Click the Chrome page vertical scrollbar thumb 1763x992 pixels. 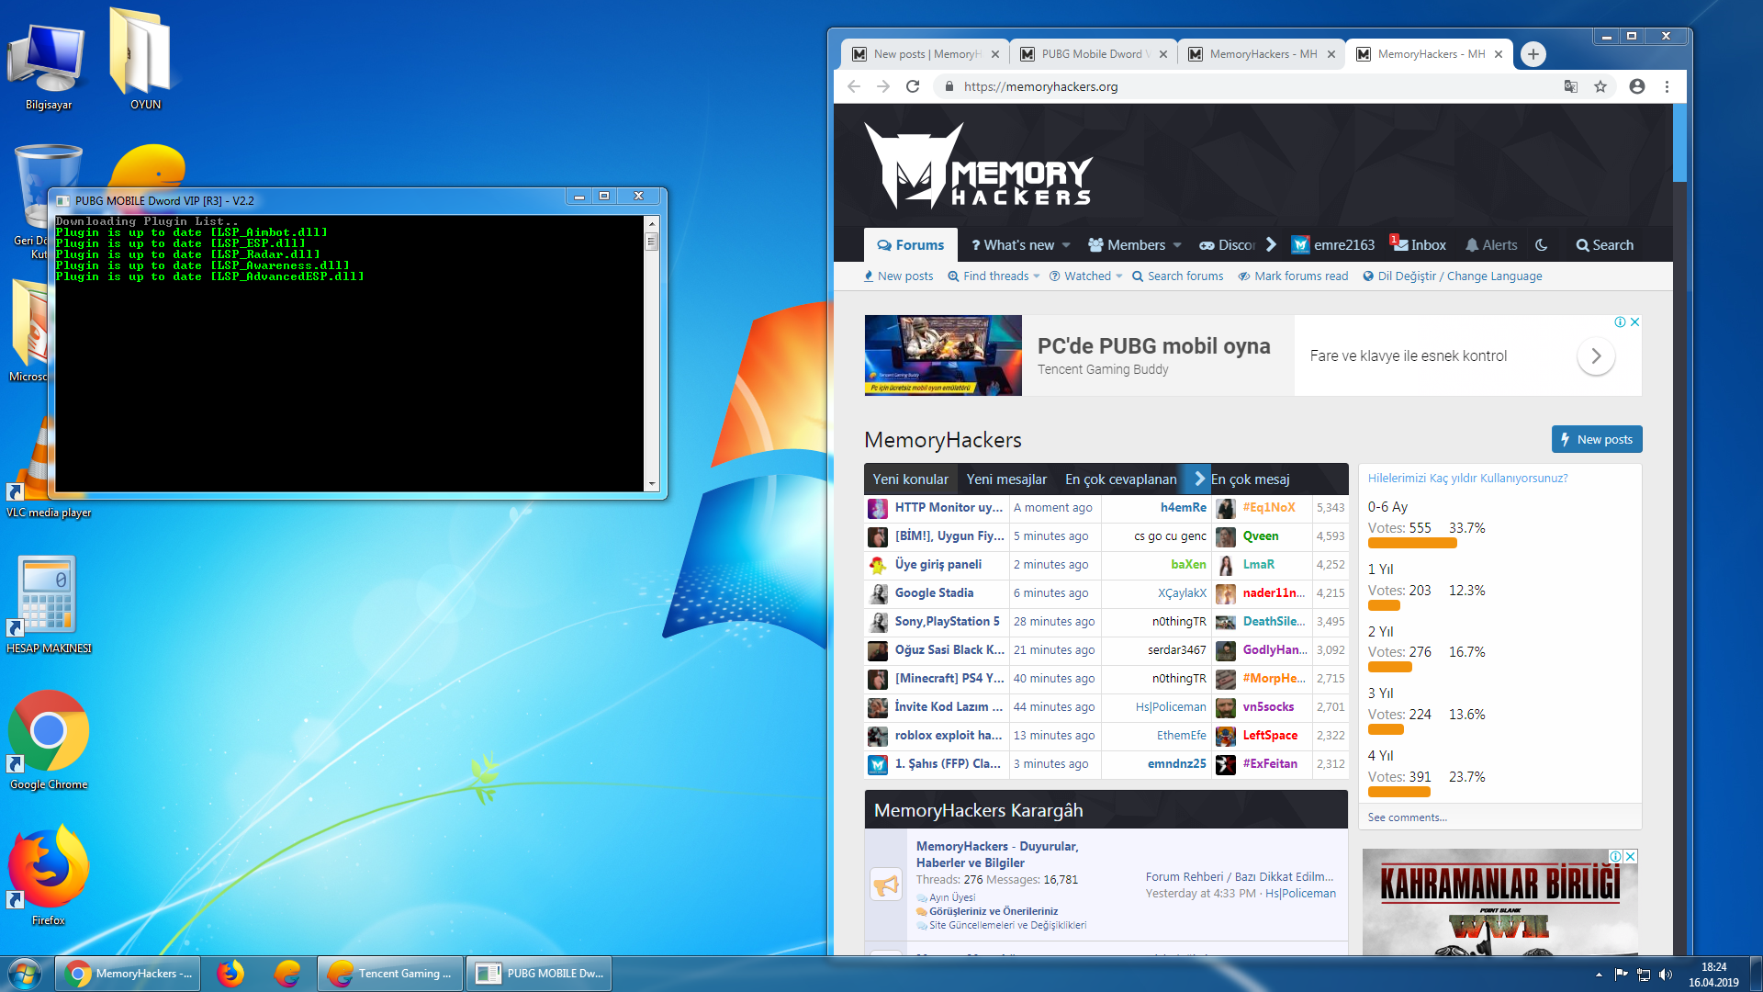[1679, 142]
